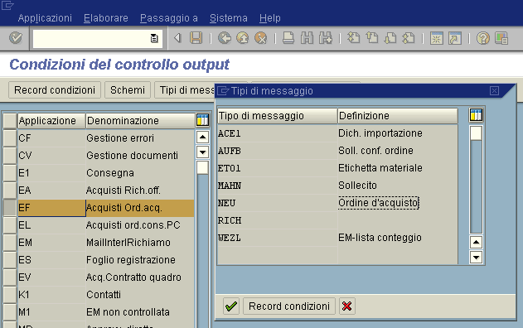Open the window system menu icon at top-left

[7, 5]
